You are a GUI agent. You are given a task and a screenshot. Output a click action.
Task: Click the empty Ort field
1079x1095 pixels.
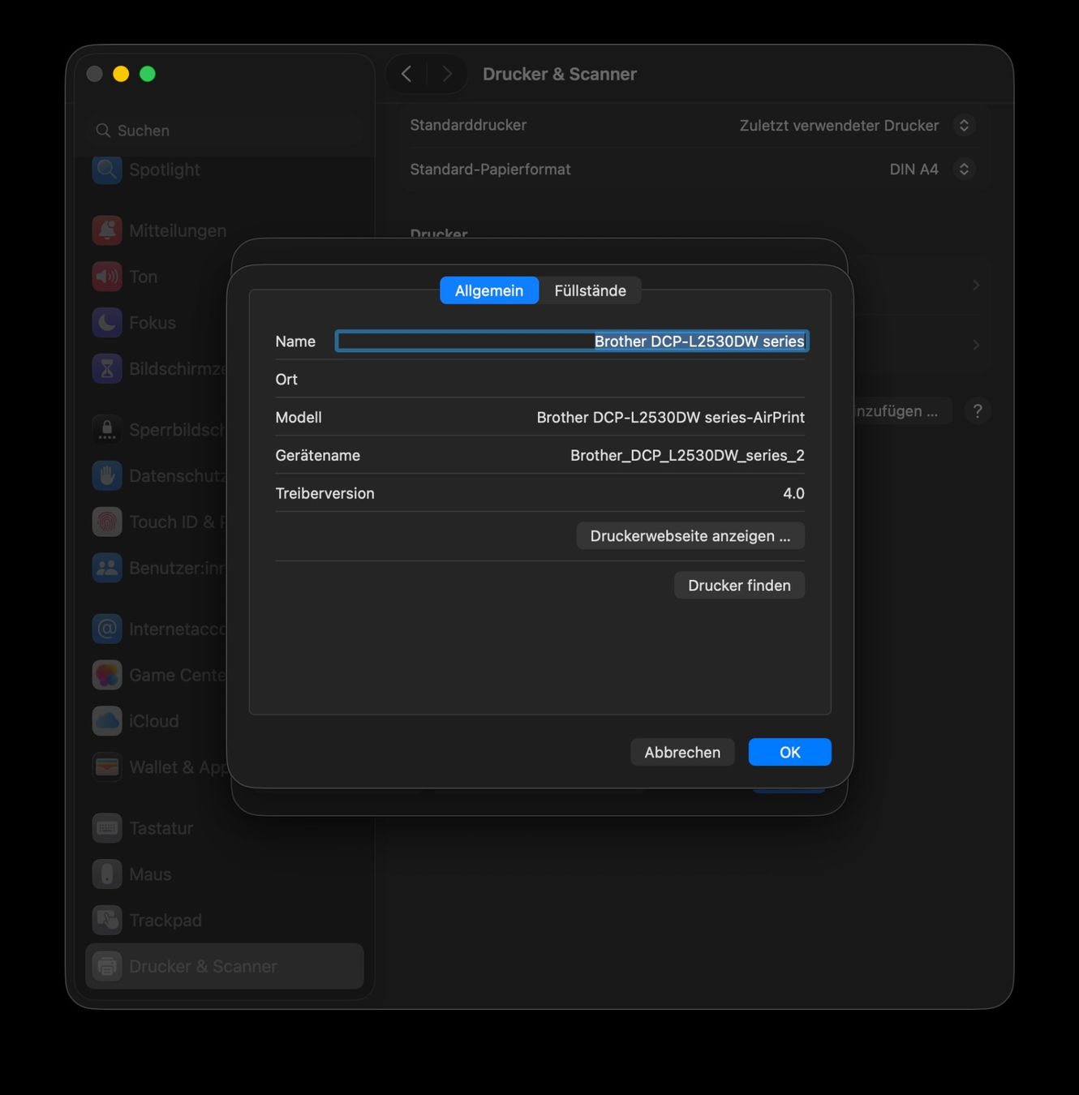point(570,380)
